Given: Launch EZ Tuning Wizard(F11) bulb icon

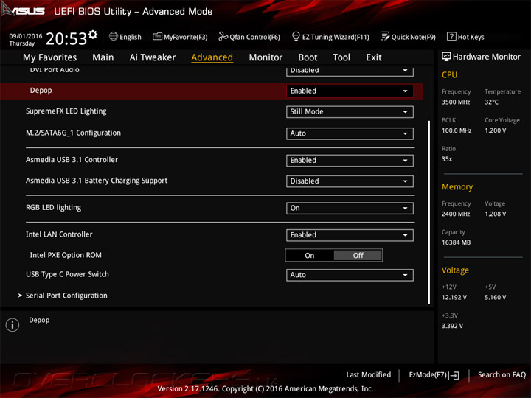Looking at the screenshot, I should (296, 37).
